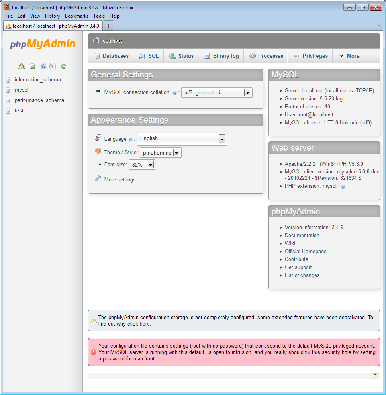Open the View menu
Screen dimensions: 386x395
(x=35, y=16)
